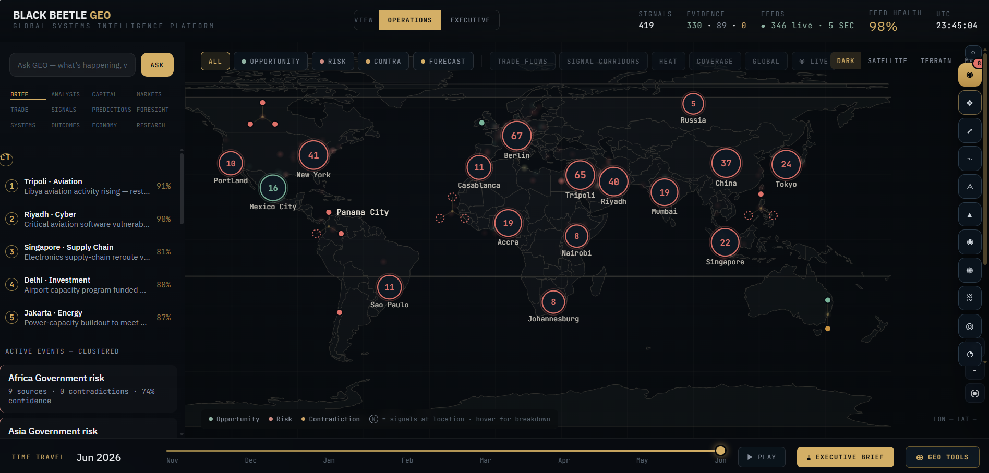Enable the COVERAGE layer

tap(715, 61)
